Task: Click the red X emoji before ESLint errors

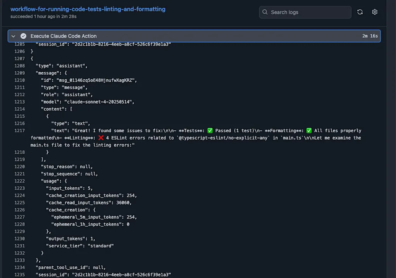Action: click(x=101, y=138)
